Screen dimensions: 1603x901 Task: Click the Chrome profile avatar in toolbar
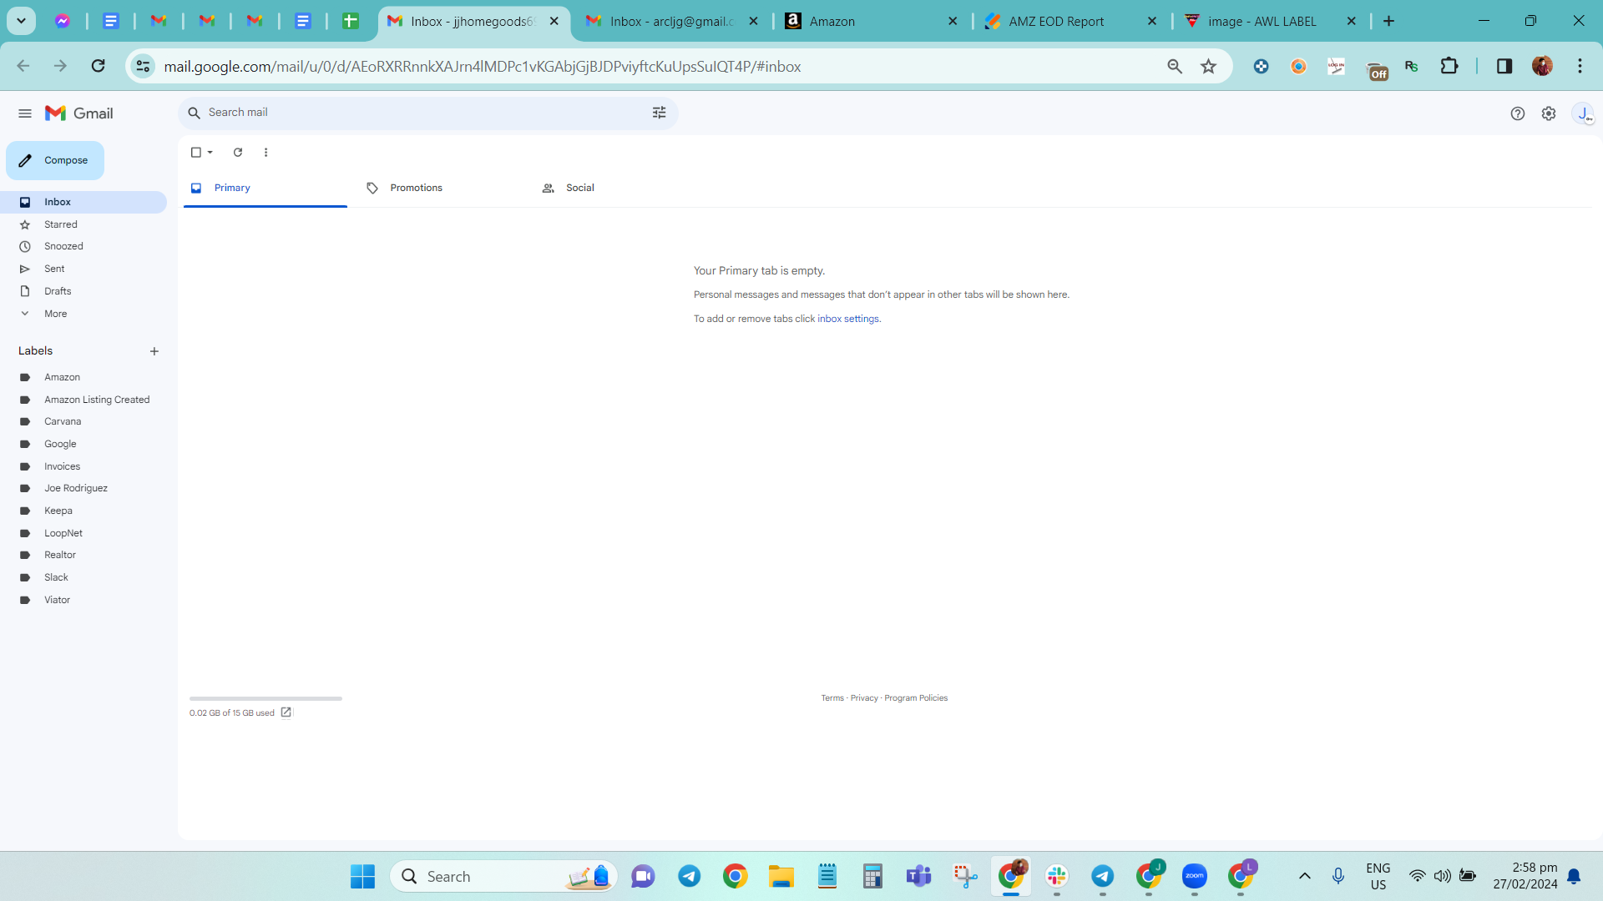click(1542, 66)
